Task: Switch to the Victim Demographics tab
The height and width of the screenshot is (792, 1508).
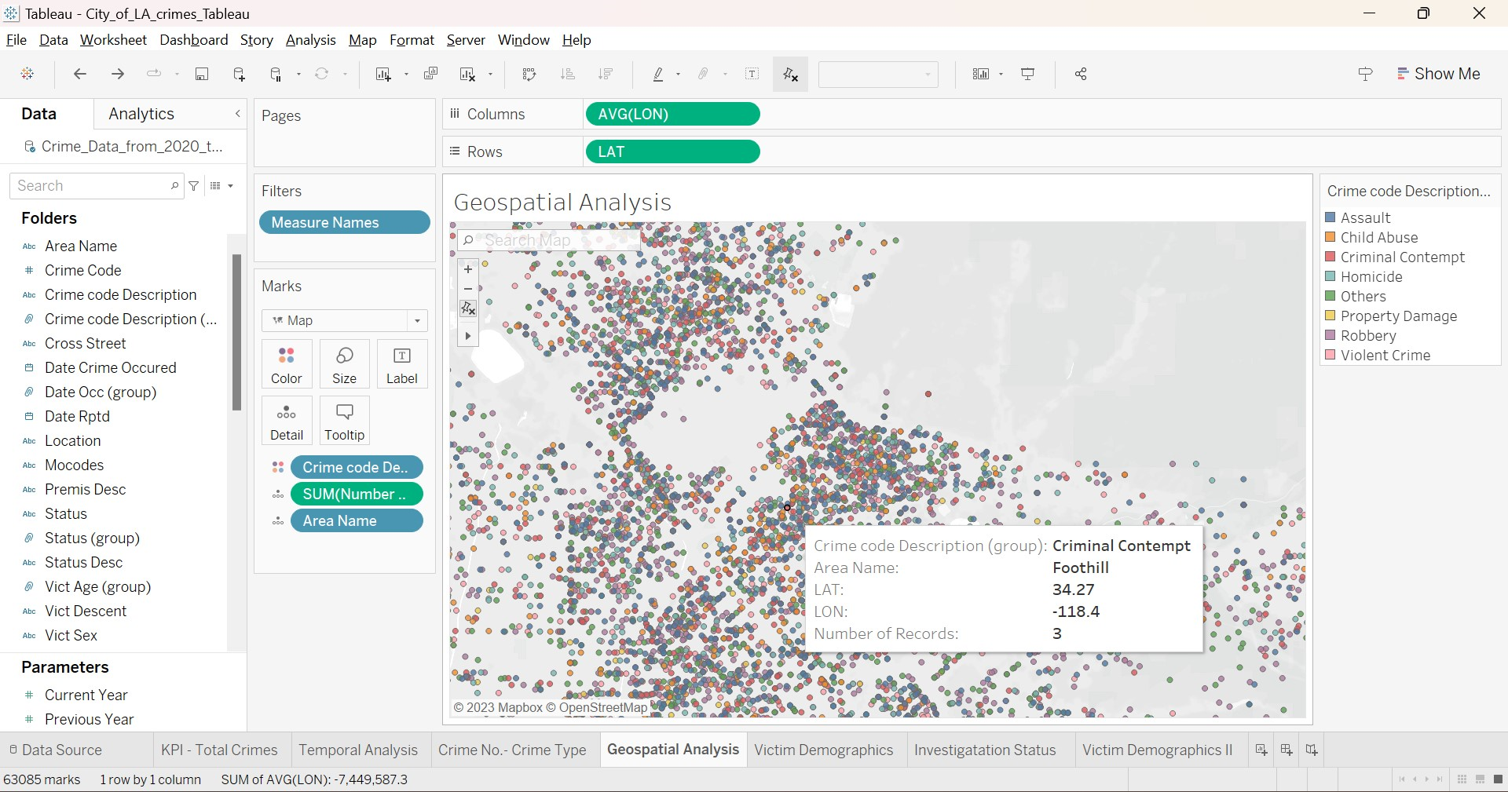Action: [x=824, y=750]
